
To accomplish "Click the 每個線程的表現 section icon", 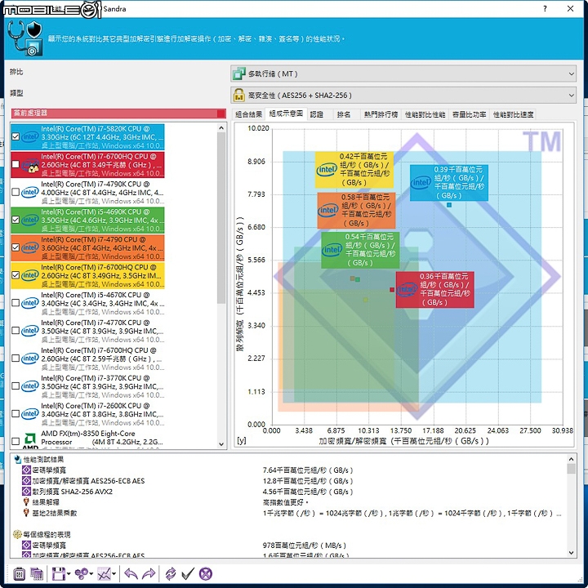I will click(x=17, y=534).
